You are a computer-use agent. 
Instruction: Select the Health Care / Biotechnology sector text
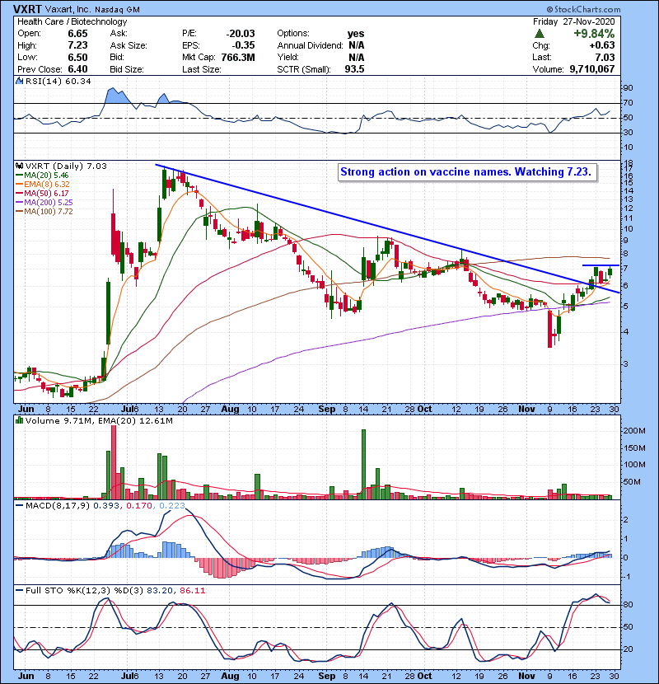72,21
